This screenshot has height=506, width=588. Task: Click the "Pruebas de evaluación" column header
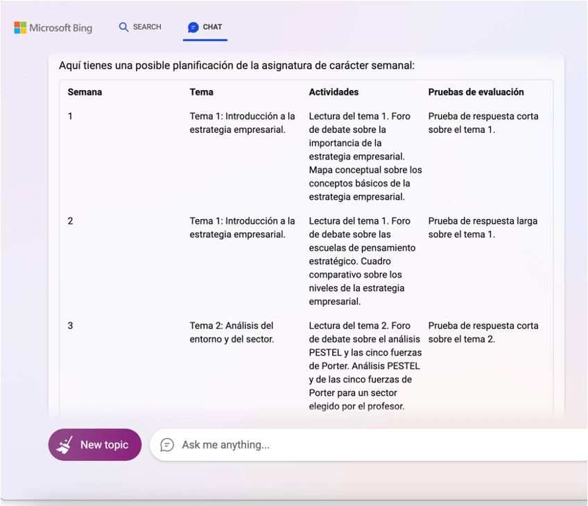(476, 92)
